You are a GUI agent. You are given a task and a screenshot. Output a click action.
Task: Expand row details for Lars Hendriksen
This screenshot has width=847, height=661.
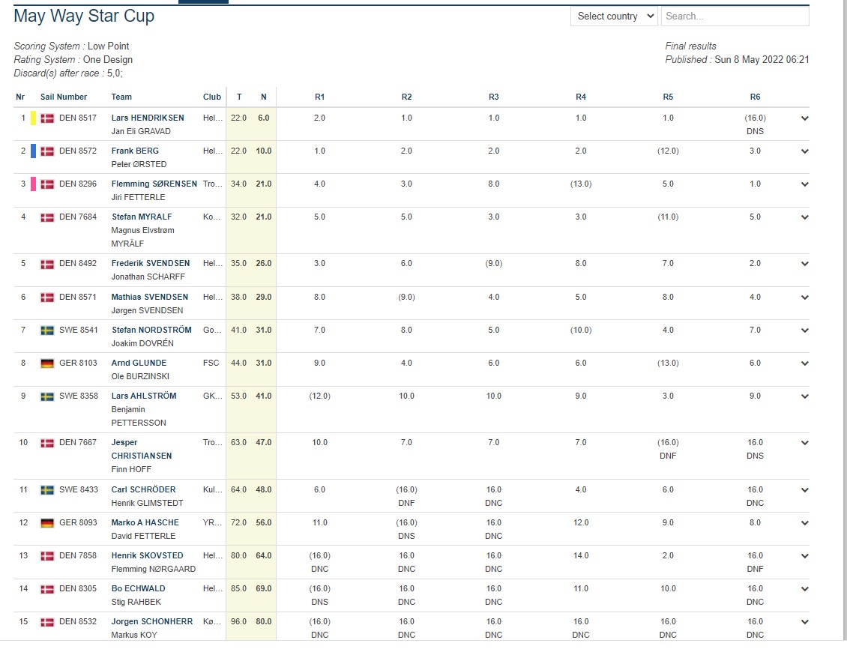tap(805, 118)
